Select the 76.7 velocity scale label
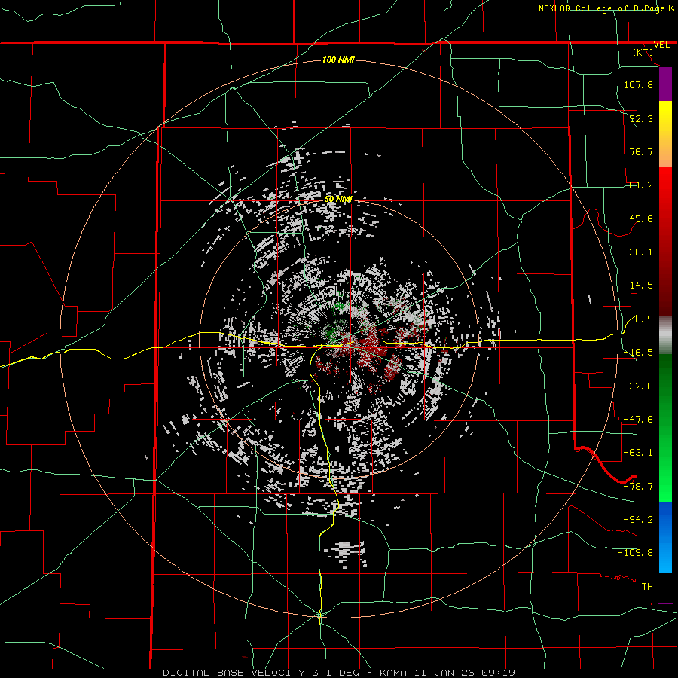Viewport: 678px width, 678px height. (x=641, y=151)
